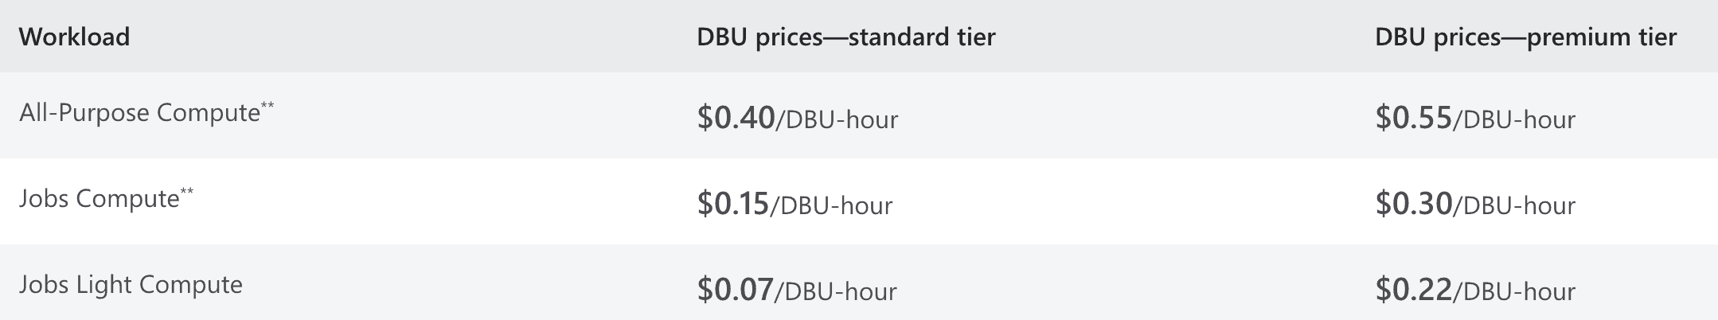Image resolution: width=1718 pixels, height=320 pixels.
Task: Select the Jobs Light Compute workload label
Action: (x=131, y=285)
